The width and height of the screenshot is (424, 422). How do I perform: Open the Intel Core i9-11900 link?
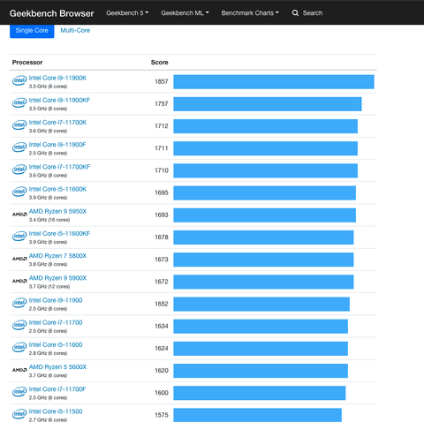(56, 300)
